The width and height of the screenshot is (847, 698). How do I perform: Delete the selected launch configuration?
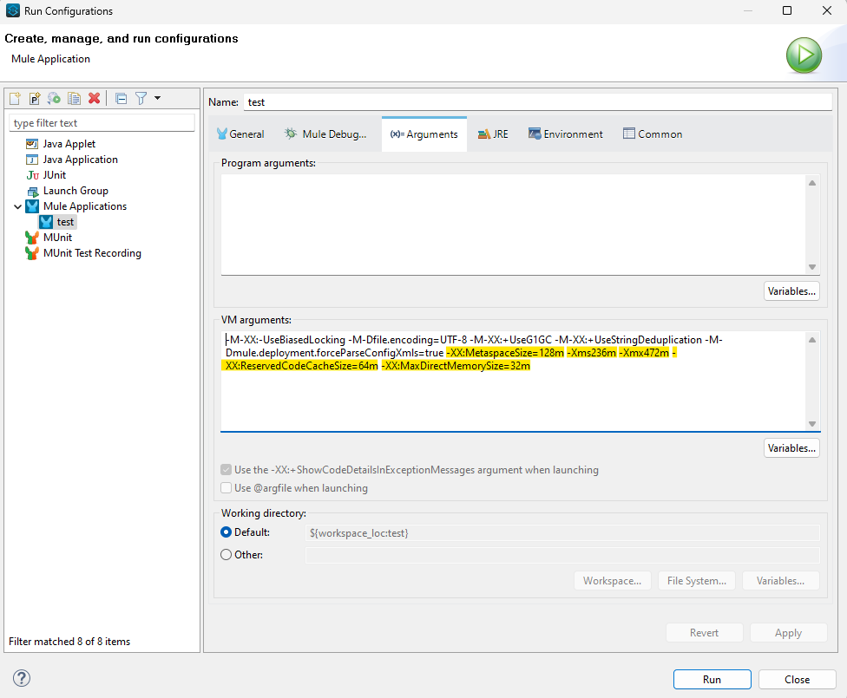tap(95, 98)
